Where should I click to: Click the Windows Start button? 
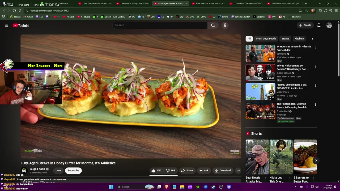(111, 187)
